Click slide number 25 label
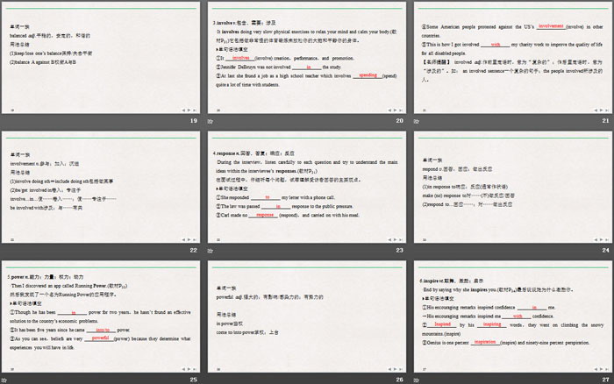Screen dimensions: 614x384 pyautogui.click(x=194, y=380)
